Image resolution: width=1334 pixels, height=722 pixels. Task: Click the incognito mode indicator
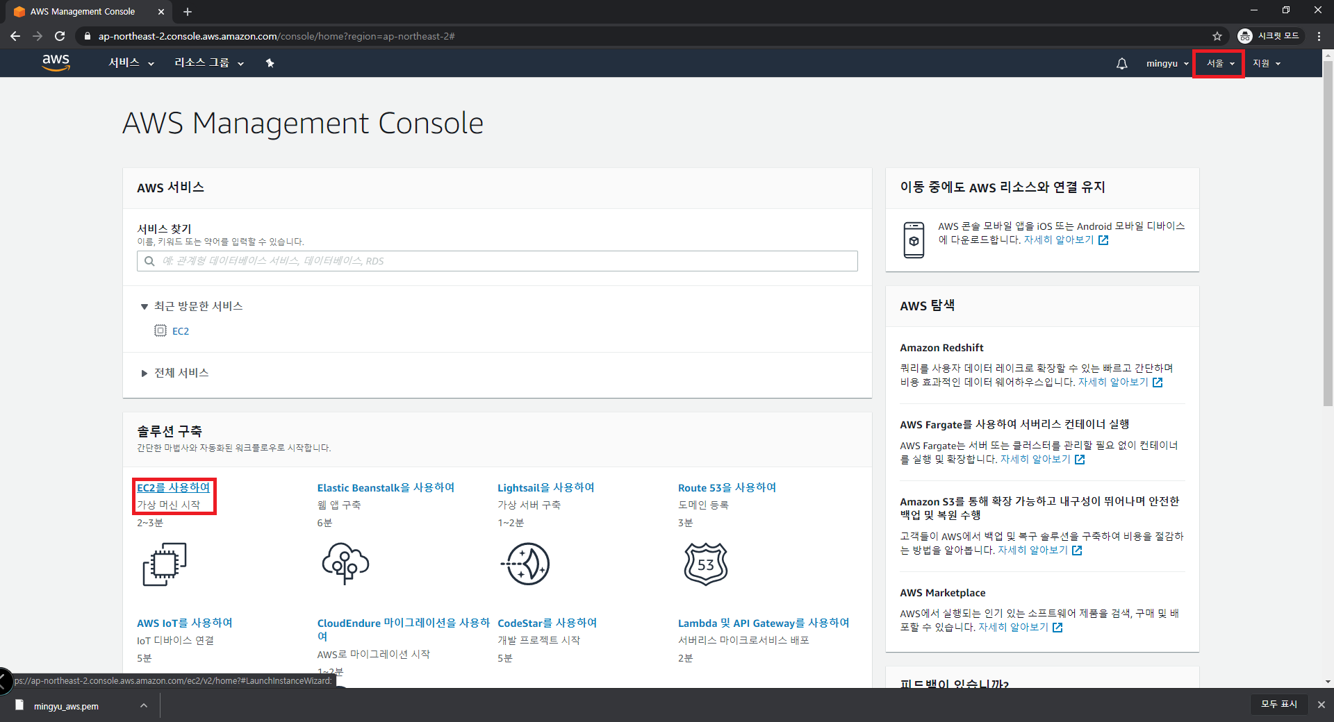click(1270, 36)
